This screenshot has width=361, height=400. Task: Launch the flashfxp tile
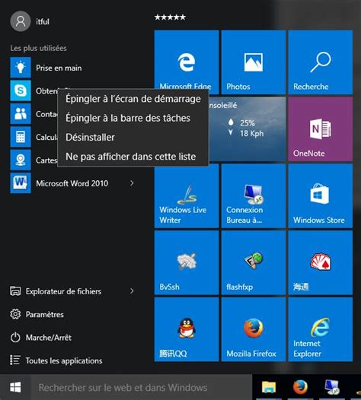[x=254, y=262]
